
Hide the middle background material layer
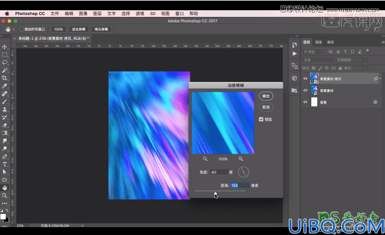click(305, 90)
